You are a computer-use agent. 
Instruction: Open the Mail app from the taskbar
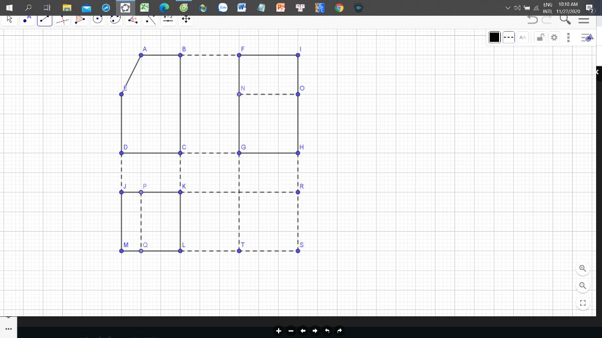point(86,8)
